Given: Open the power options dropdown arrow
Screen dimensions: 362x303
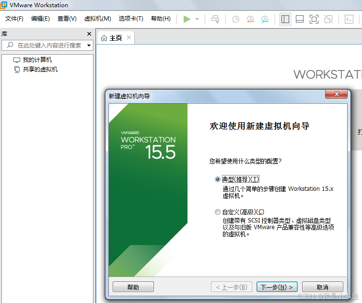Looking at the screenshot, I should point(197,19).
